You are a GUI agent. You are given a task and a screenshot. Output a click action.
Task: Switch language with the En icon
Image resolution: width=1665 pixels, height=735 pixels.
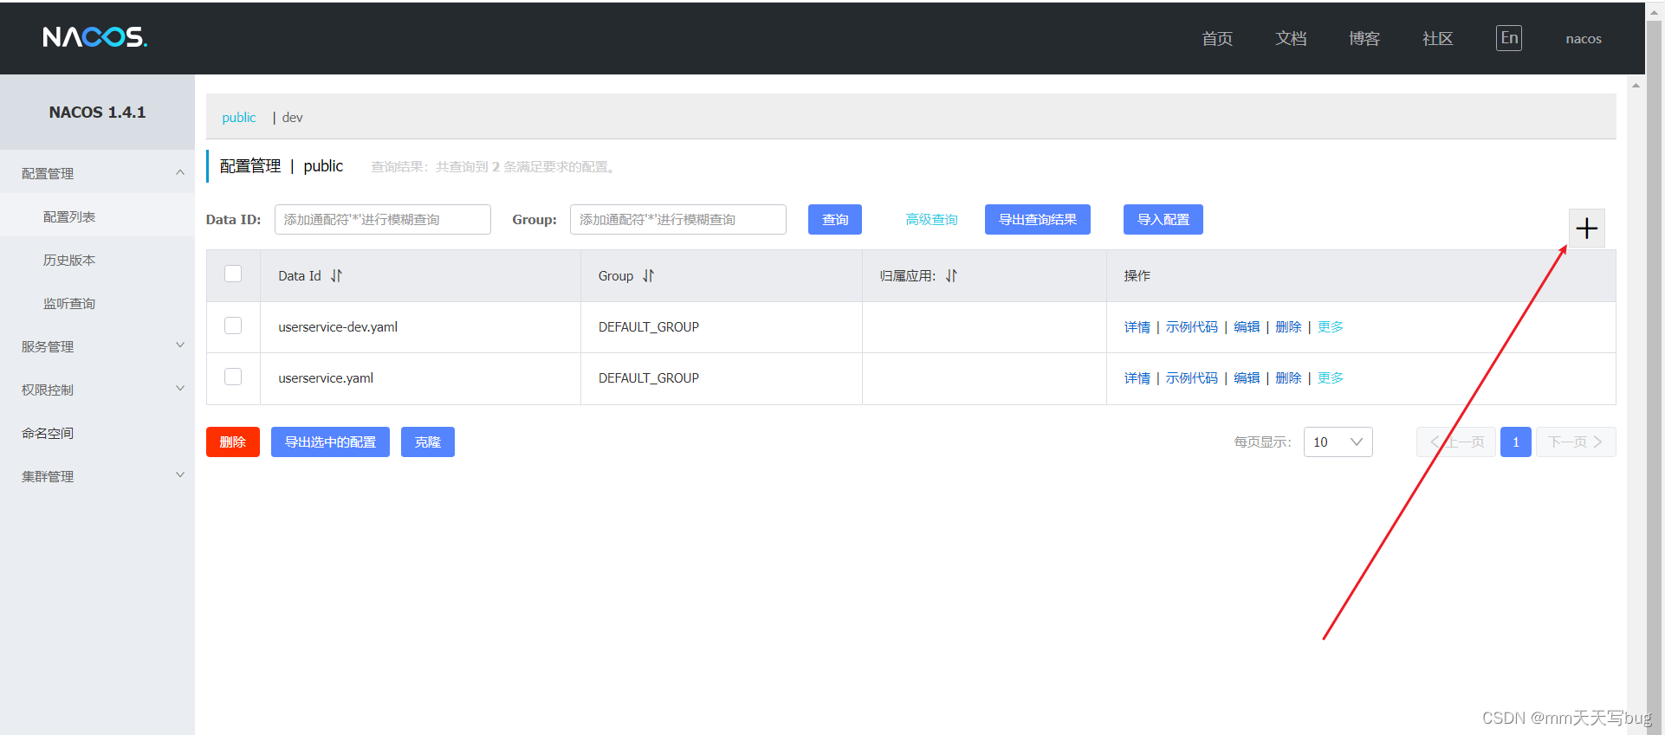(x=1508, y=38)
